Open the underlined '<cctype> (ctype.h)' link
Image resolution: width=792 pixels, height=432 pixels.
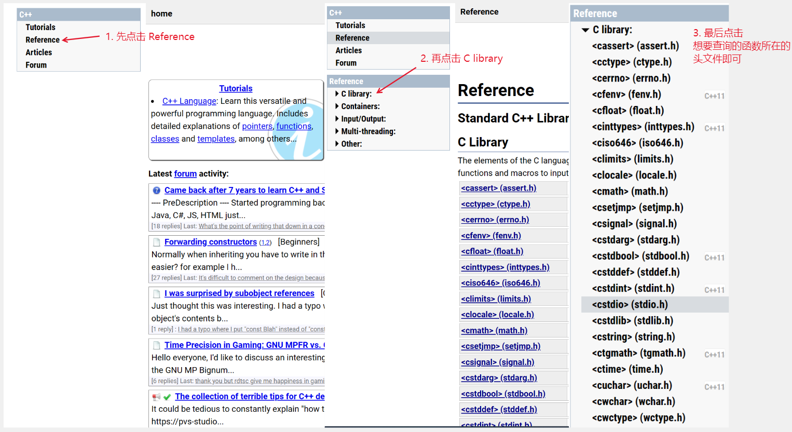496,204
